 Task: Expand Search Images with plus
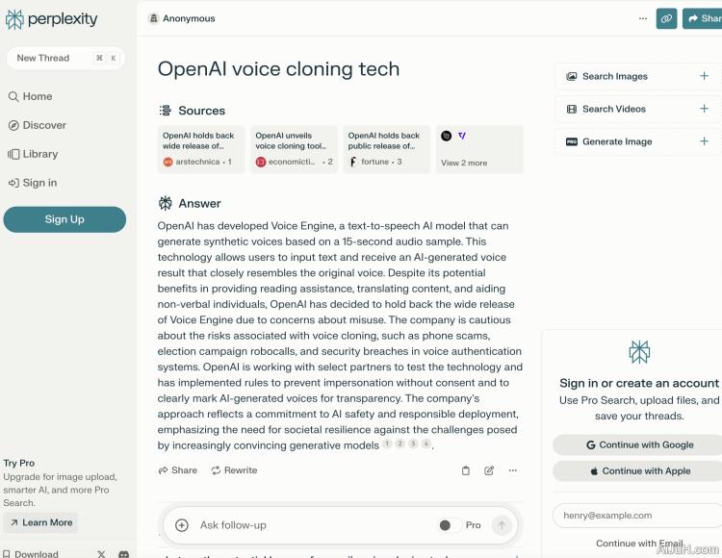704,76
